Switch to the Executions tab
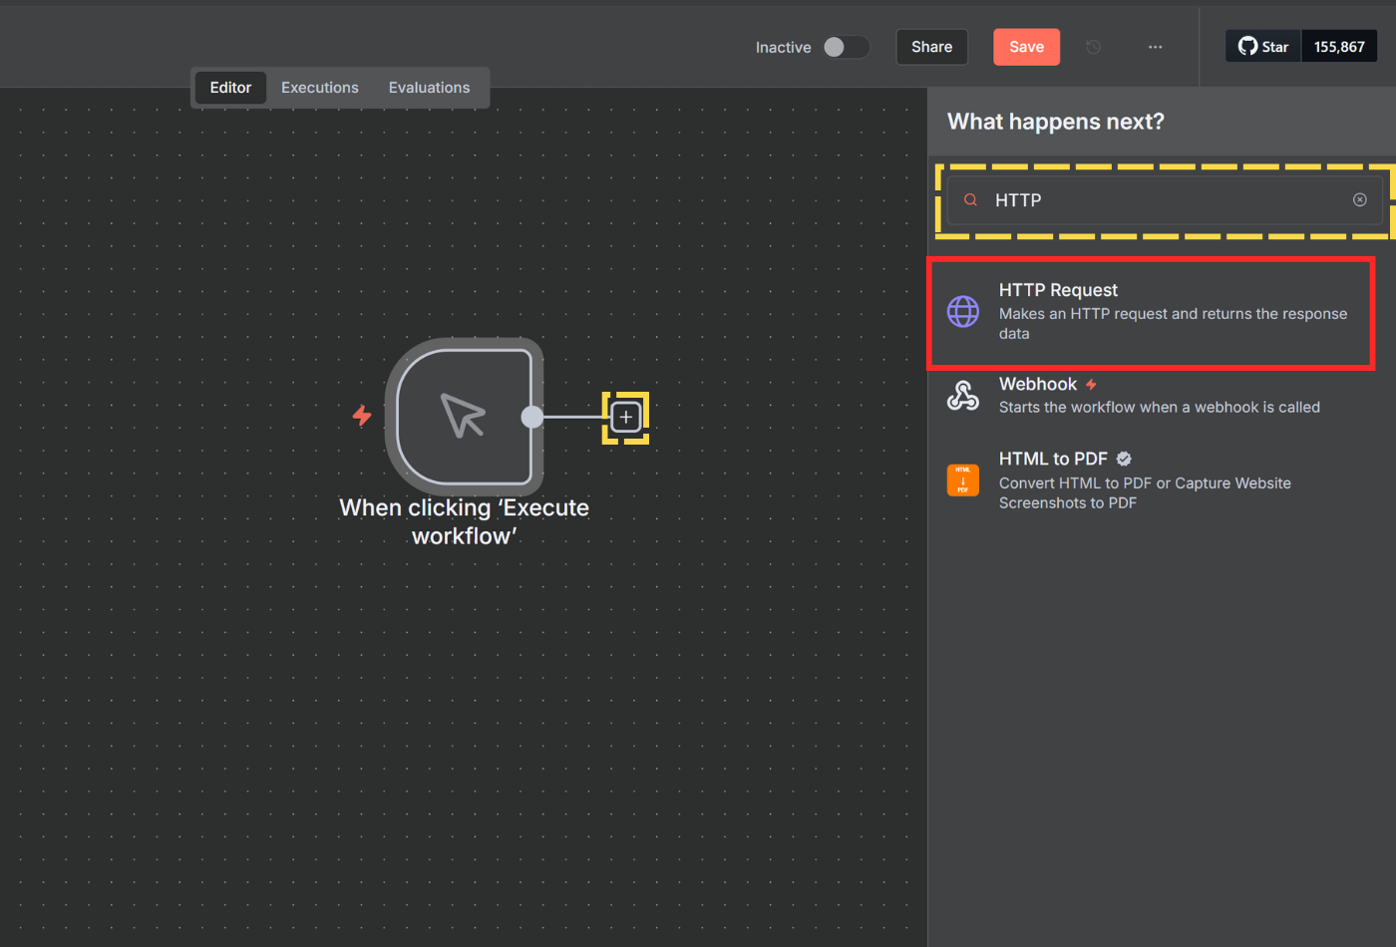 [320, 88]
